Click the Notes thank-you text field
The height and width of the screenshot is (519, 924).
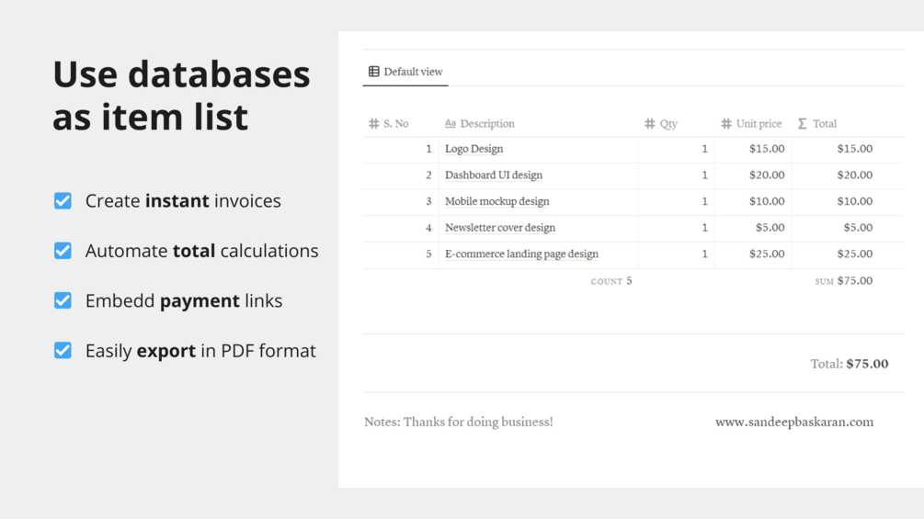point(459,423)
